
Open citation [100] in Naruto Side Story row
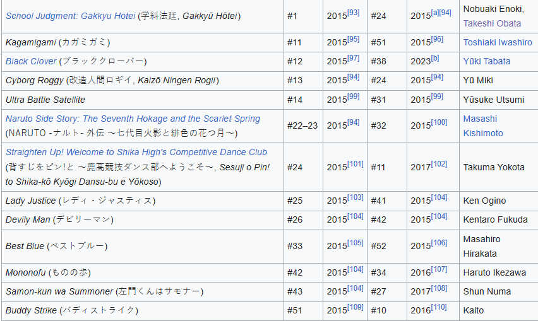439,122
